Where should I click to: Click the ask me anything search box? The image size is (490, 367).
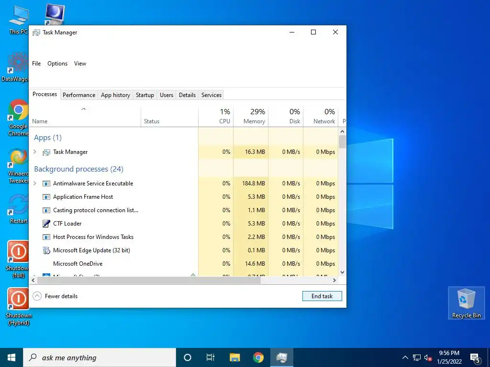pyautogui.click(x=100, y=357)
